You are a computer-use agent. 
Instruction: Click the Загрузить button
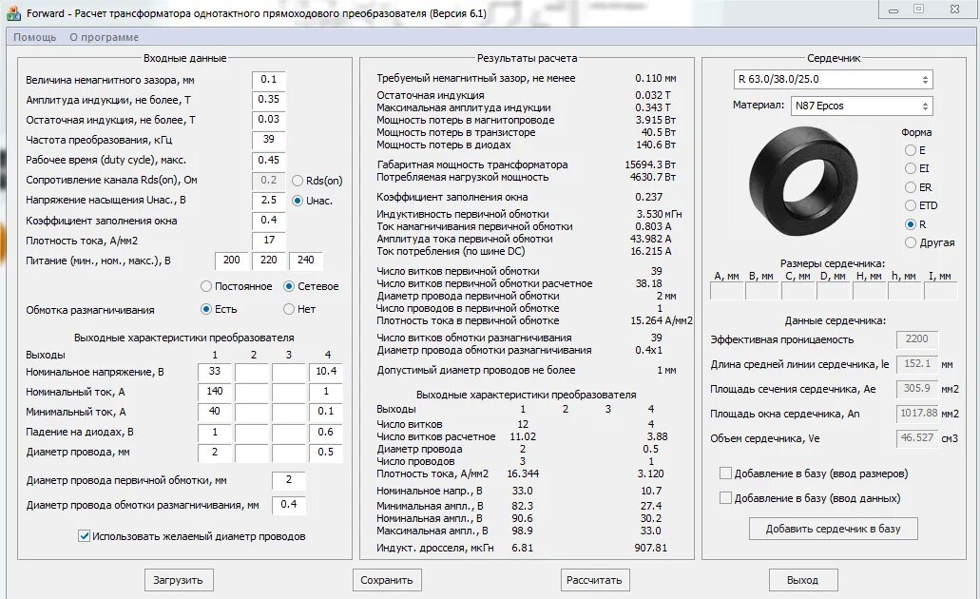(178, 580)
